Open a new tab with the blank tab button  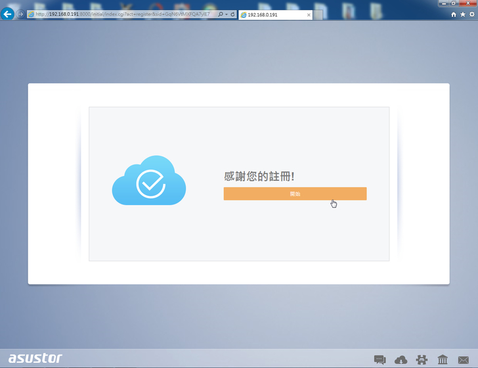pos(318,14)
